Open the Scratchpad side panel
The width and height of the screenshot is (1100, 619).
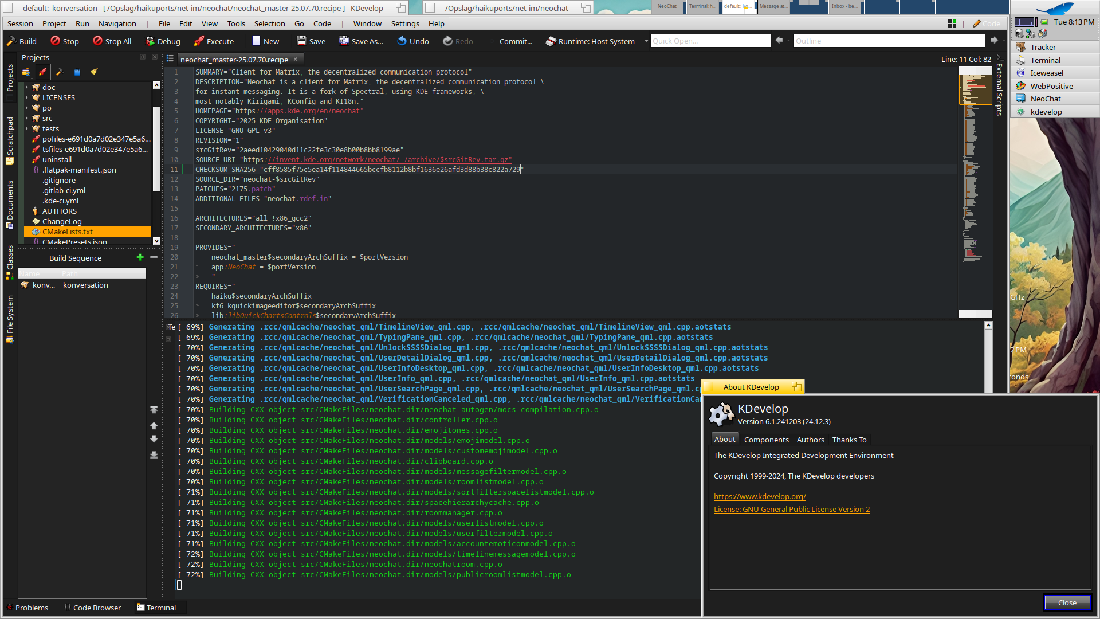tap(10, 140)
